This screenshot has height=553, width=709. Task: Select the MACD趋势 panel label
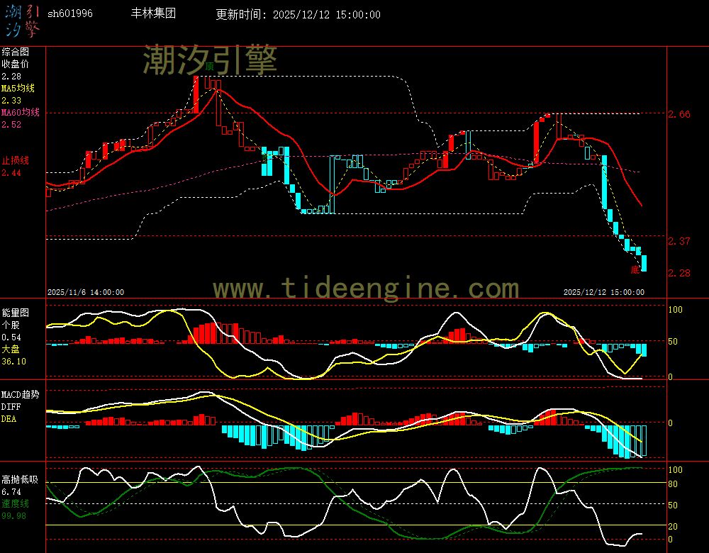pos(21,393)
